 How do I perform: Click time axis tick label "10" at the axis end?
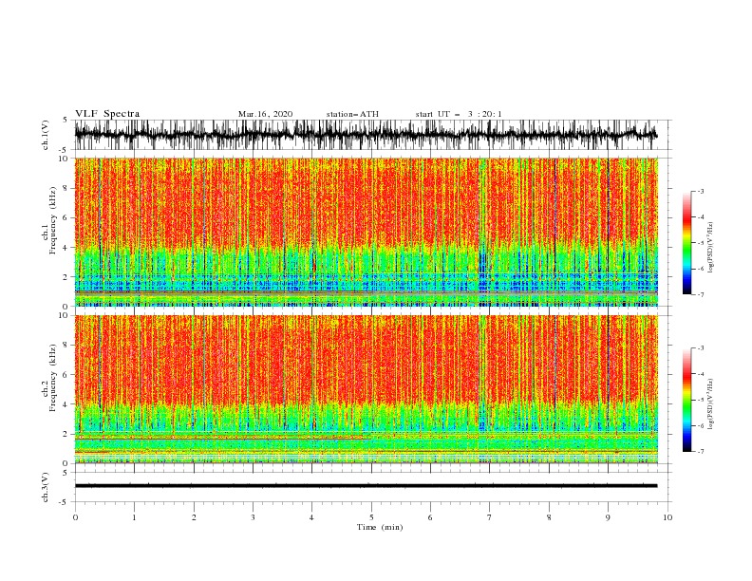[x=667, y=517]
